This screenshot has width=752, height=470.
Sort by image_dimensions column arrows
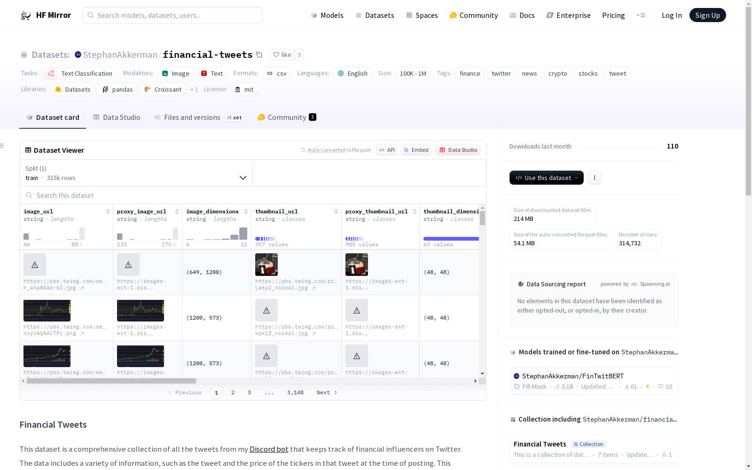[246, 211]
